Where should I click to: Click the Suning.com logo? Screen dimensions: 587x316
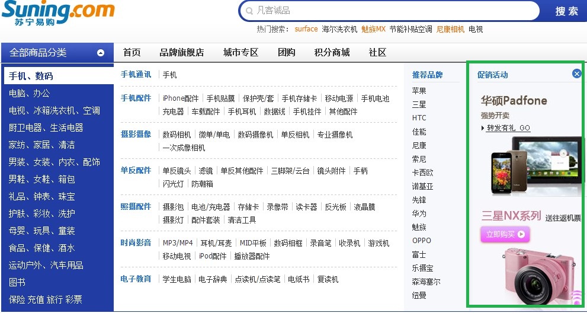point(57,14)
